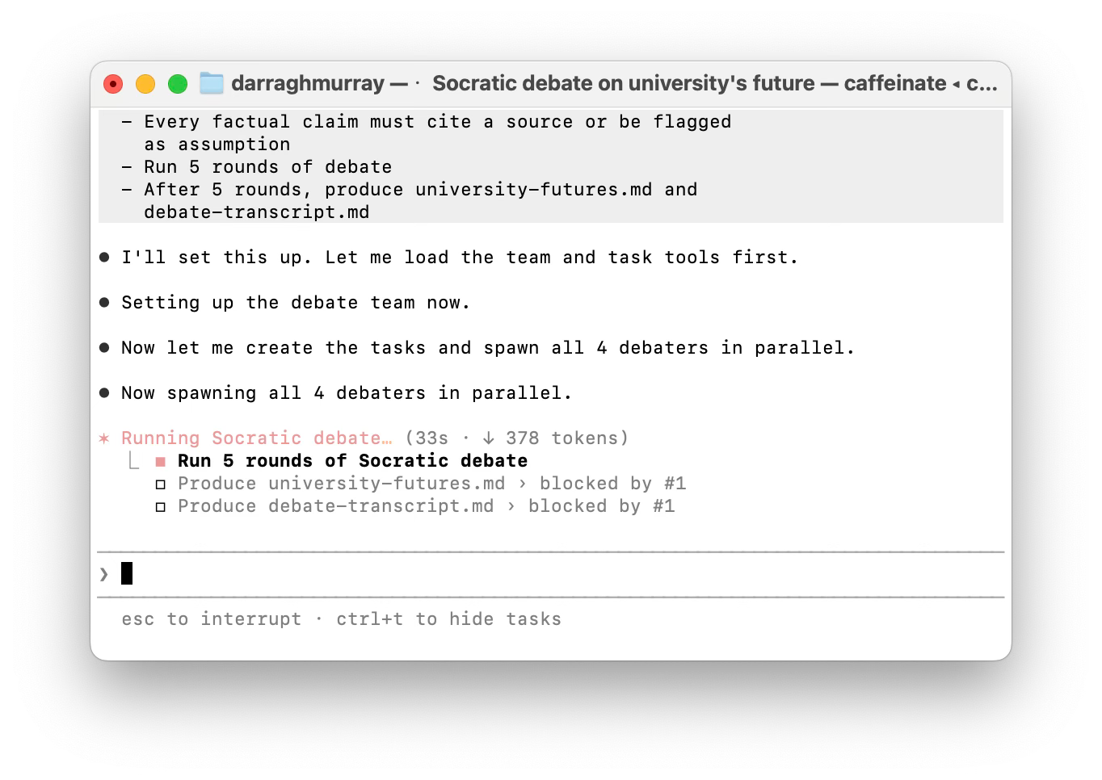Viewport: 1102px width, 780px height.
Task: Click the arrow before 'blocked by #1' on university-futures
Action: click(522, 484)
